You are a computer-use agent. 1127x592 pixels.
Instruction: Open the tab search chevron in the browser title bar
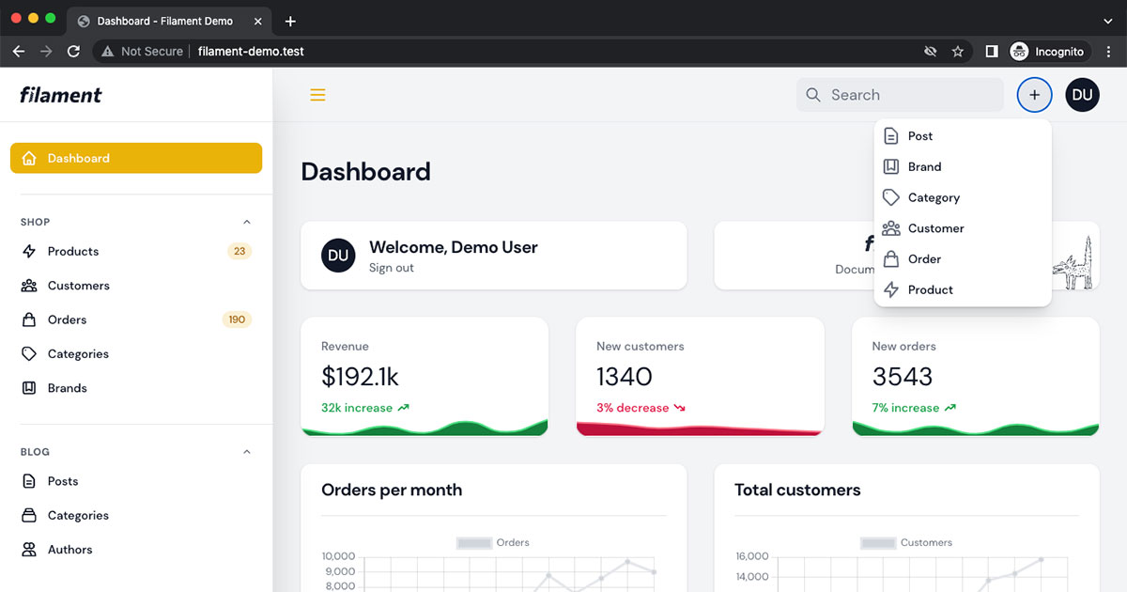click(x=1109, y=21)
